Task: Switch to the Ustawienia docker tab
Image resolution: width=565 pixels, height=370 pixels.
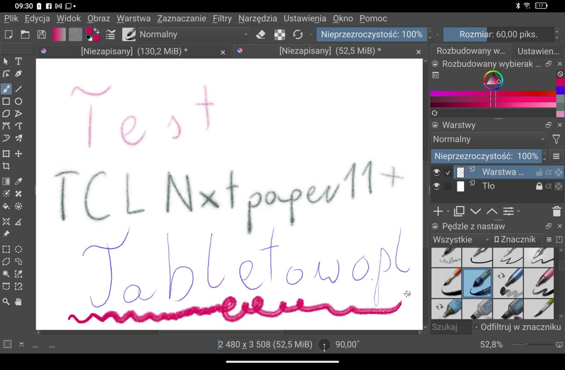Action: 538,51
